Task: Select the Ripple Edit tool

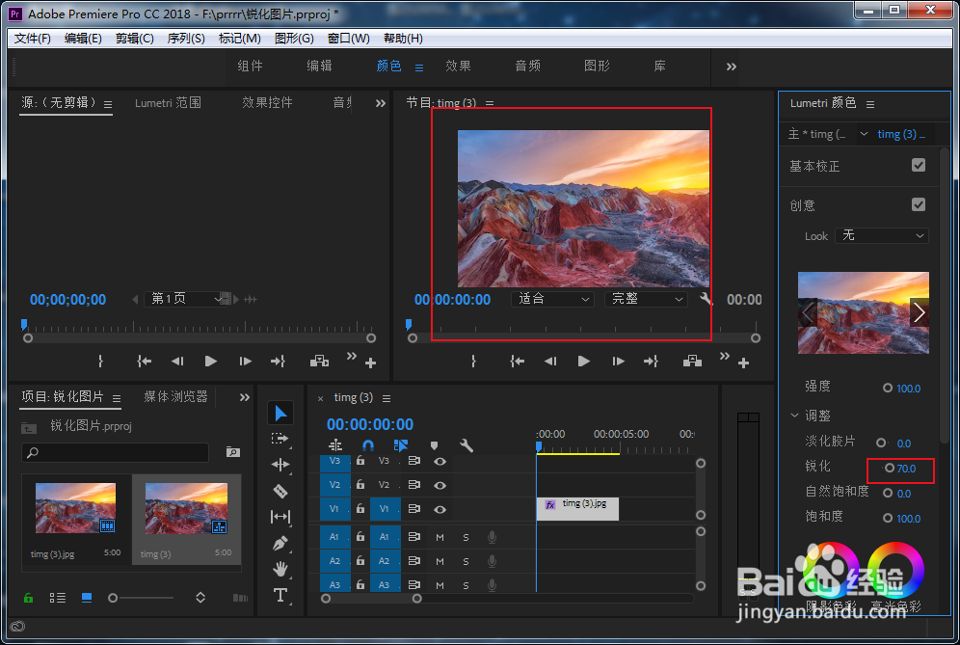Action: [280, 465]
